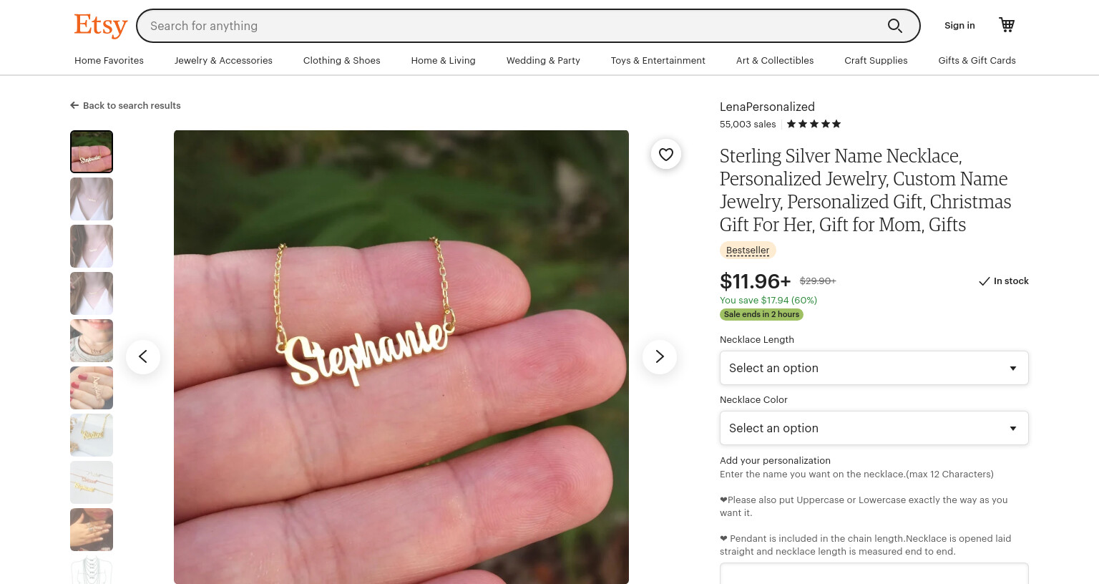Viewport: 1099px width, 584px height.
Task: Click the personalization text box
Action: click(x=874, y=573)
